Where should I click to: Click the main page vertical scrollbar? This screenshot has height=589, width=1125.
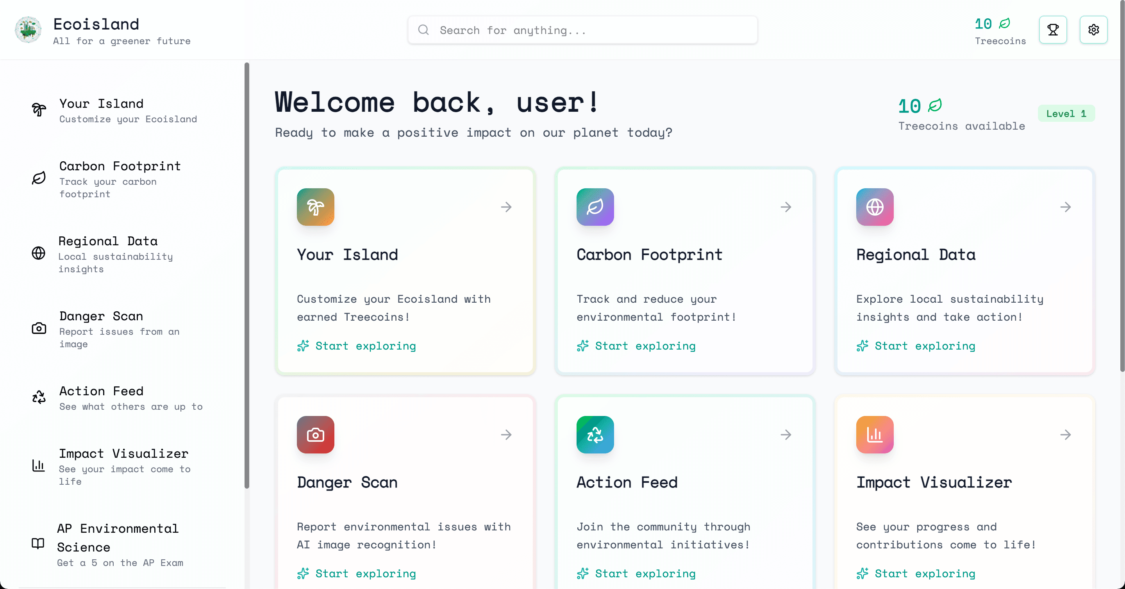pos(1121,186)
